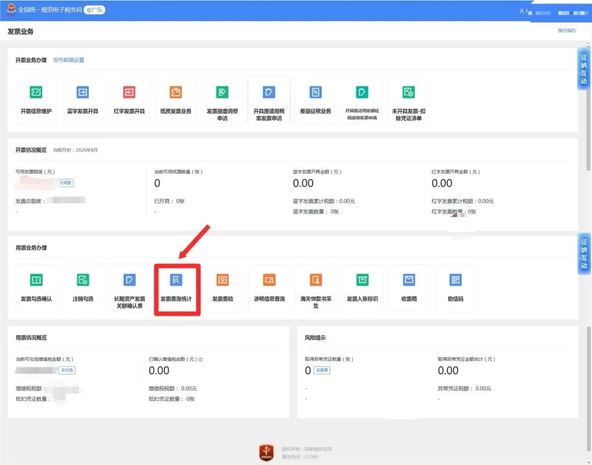Open the 红字发票开具 tile
The height and width of the screenshot is (465, 592).
point(129,100)
